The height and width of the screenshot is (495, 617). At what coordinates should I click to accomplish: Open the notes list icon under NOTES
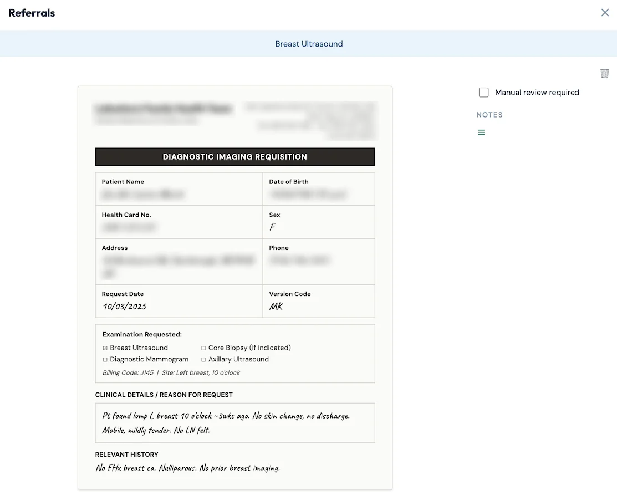[481, 132]
